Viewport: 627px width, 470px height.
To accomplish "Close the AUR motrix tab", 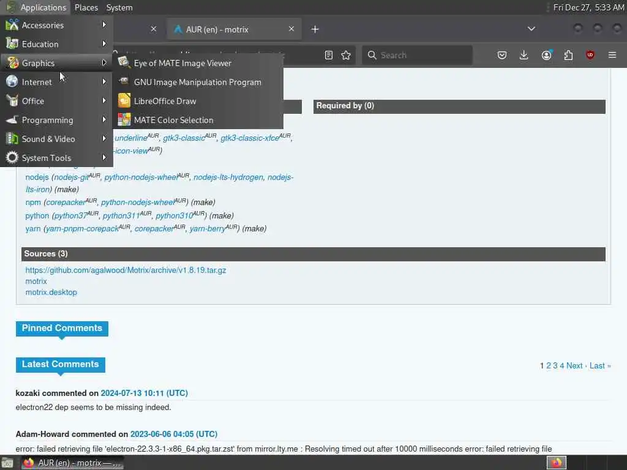I will pyautogui.click(x=291, y=29).
